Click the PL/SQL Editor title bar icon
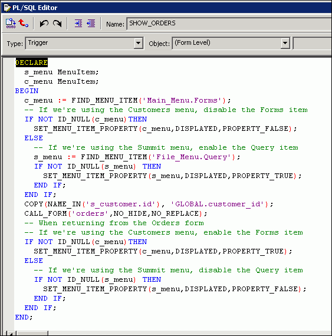This screenshot has width=332, height=336. (x=7, y=8)
